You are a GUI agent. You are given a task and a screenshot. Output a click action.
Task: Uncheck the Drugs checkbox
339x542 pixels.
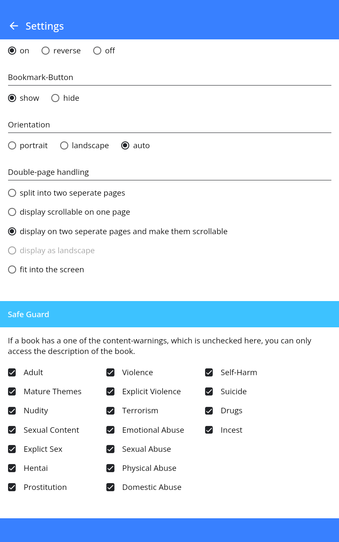pyautogui.click(x=209, y=411)
